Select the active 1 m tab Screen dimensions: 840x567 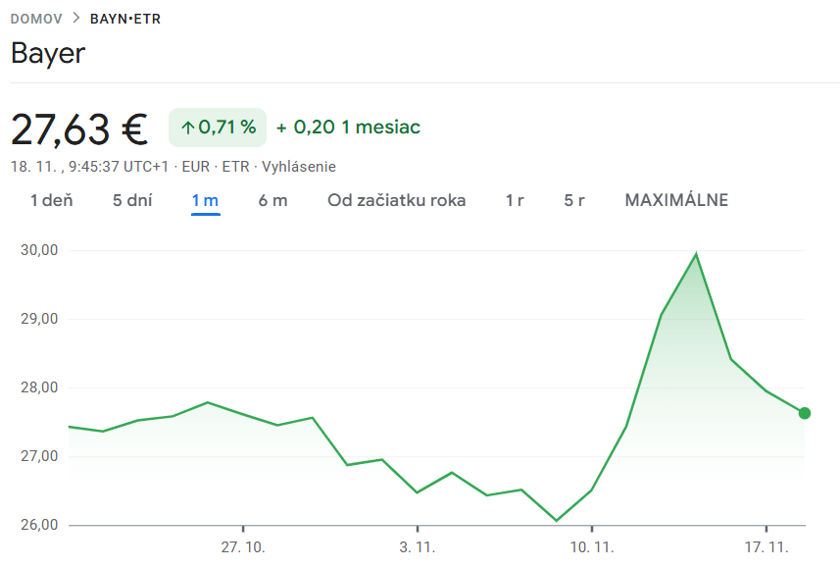click(205, 201)
